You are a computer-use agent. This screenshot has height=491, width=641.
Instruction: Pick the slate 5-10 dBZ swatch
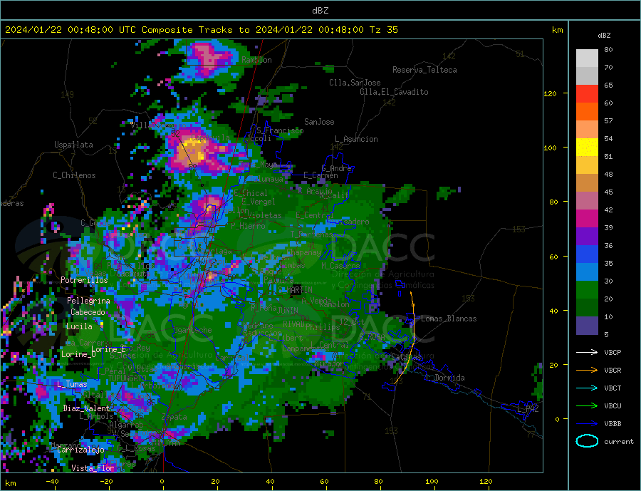(x=587, y=326)
